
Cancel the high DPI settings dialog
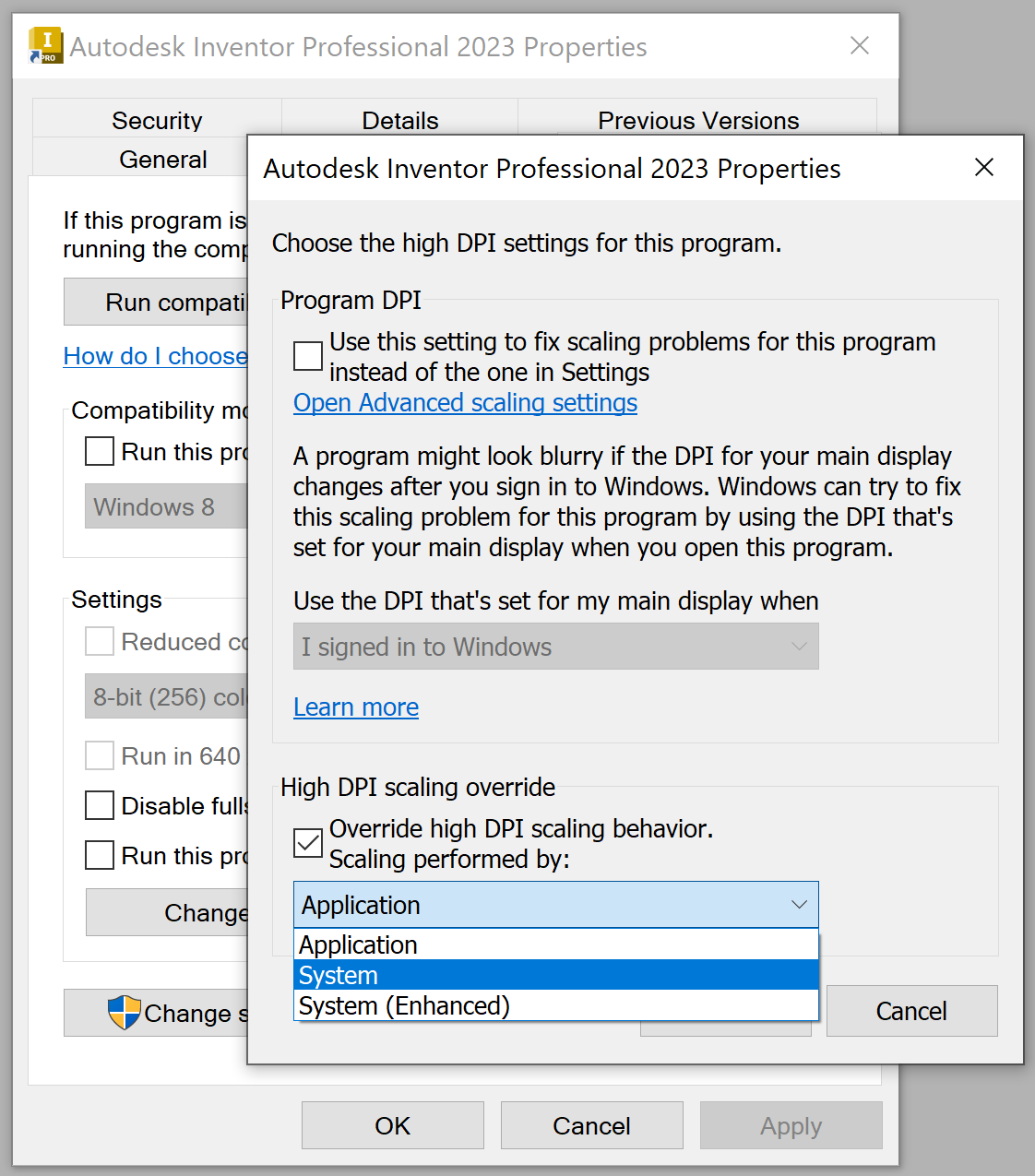coord(911,1011)
